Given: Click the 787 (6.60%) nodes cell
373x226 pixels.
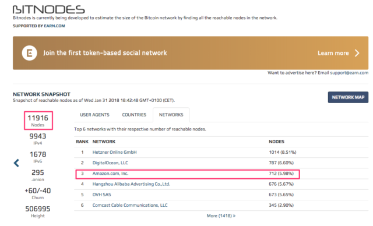Looking at the screenshot, I should (x=281, y=163).
